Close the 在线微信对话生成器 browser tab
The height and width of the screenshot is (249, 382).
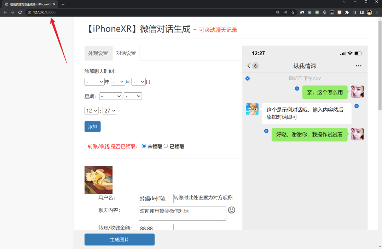(x=54, y=4)
